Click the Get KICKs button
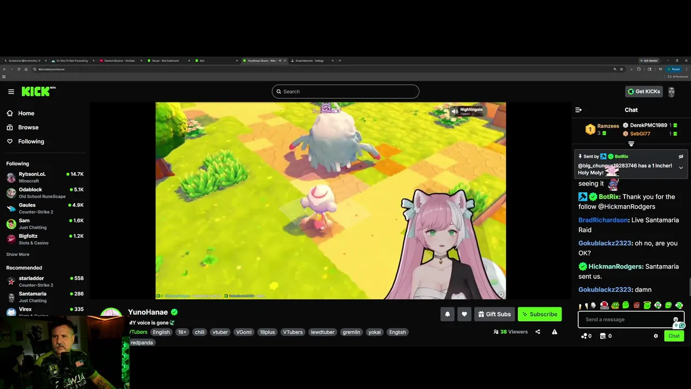The image size is (691, 389). point(643,91)
